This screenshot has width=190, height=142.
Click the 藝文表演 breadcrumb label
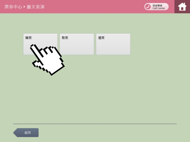pyautogui.click(x=35, y=7)
